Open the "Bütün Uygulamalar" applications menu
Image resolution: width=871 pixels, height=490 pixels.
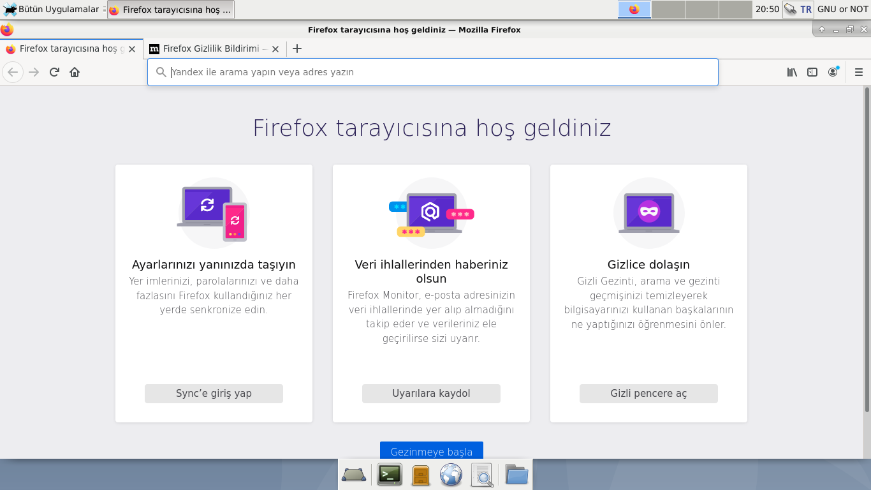(x=51, y=9)
